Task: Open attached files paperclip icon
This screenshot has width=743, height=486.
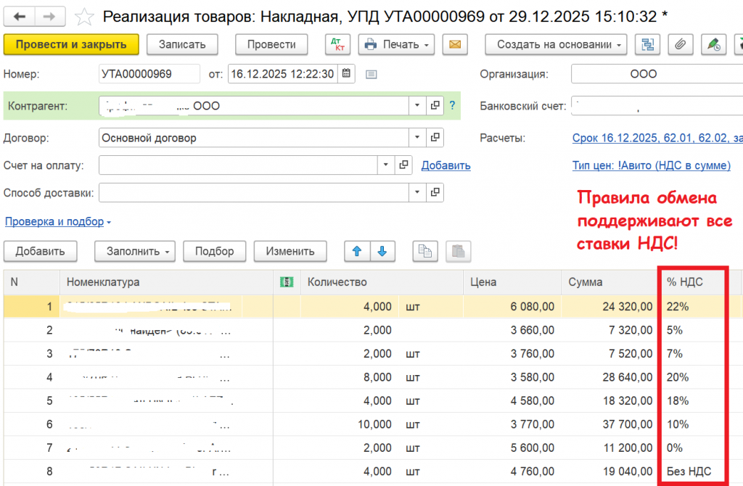Action: [681, 44]
